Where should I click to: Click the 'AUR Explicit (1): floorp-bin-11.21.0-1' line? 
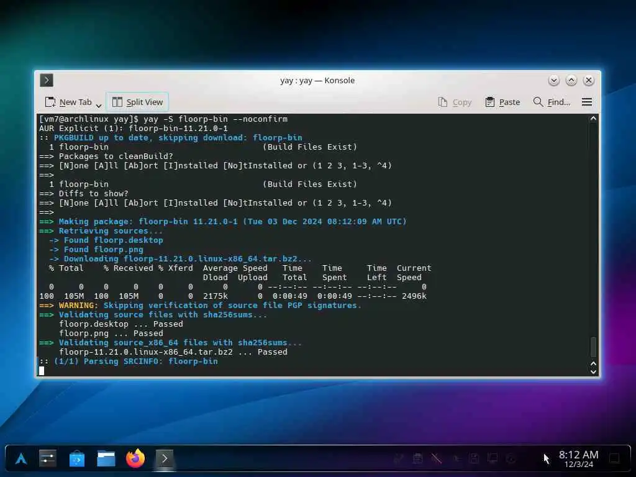pos(134,128)
